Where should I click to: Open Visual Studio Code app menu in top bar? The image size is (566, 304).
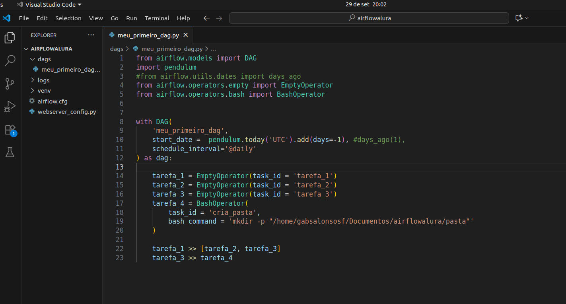(49, 4)
